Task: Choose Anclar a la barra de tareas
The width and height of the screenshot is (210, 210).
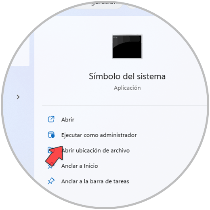Action: click(95, 181)
